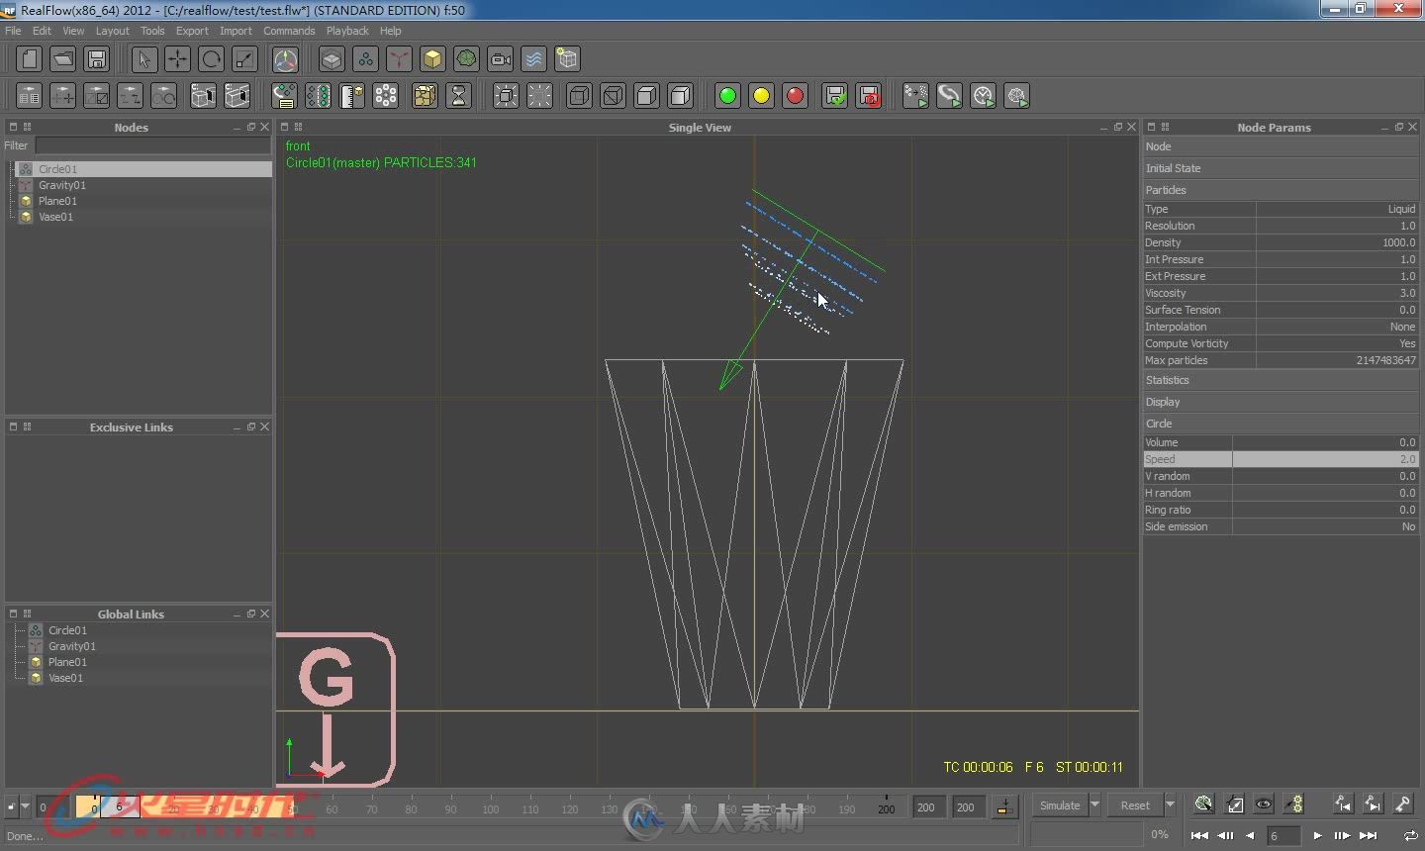Toggle wireframe cube shading mode icon
This screenshot has width=1425, height=851.
pos(580,96)
